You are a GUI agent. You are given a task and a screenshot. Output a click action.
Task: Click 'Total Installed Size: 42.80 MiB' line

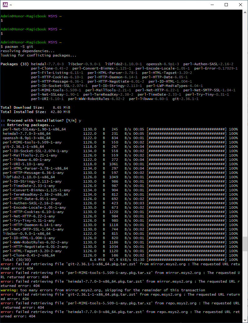(35, 112)
